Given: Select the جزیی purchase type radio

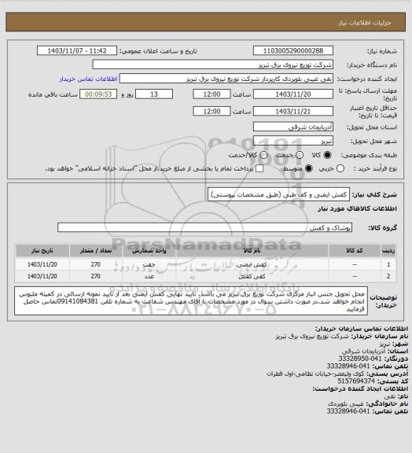Looking at the screenshot, I should coord(340,168).
